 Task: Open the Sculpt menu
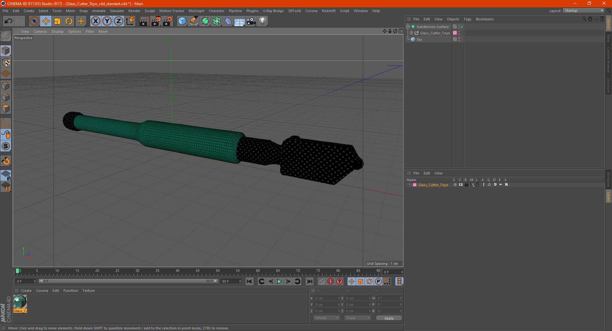pyautogui.click(x=149, y=11)
